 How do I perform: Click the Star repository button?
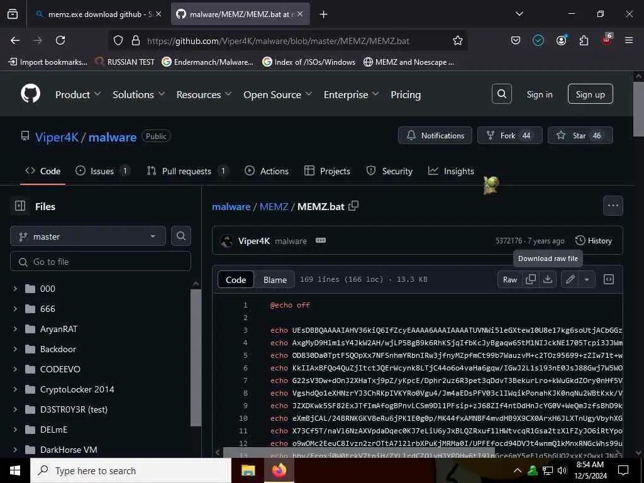(x=580, y=135)
